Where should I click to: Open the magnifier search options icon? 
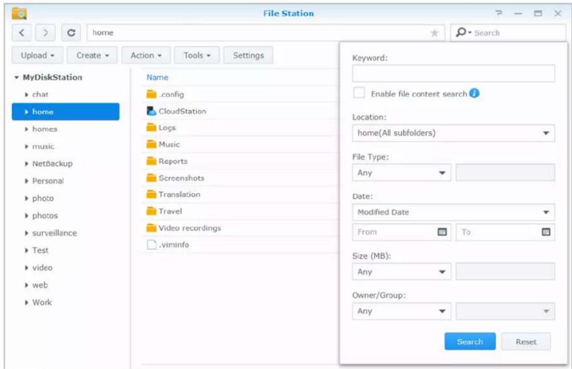[x=463, y=33]
